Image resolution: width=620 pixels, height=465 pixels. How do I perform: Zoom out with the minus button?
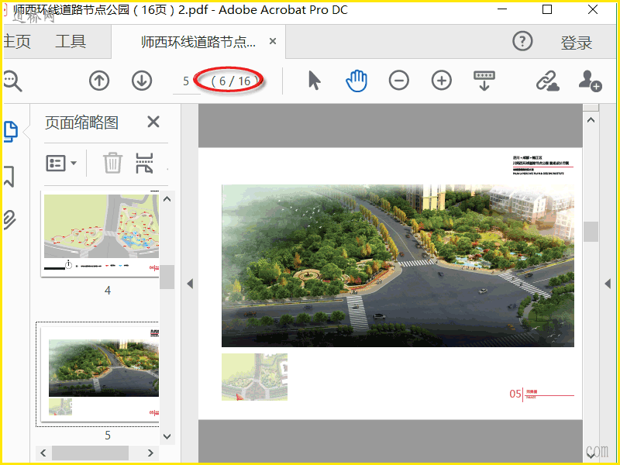398,81
